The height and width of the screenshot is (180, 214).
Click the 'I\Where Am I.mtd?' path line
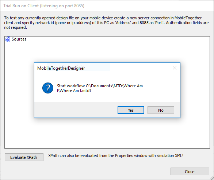coord(74,91)
